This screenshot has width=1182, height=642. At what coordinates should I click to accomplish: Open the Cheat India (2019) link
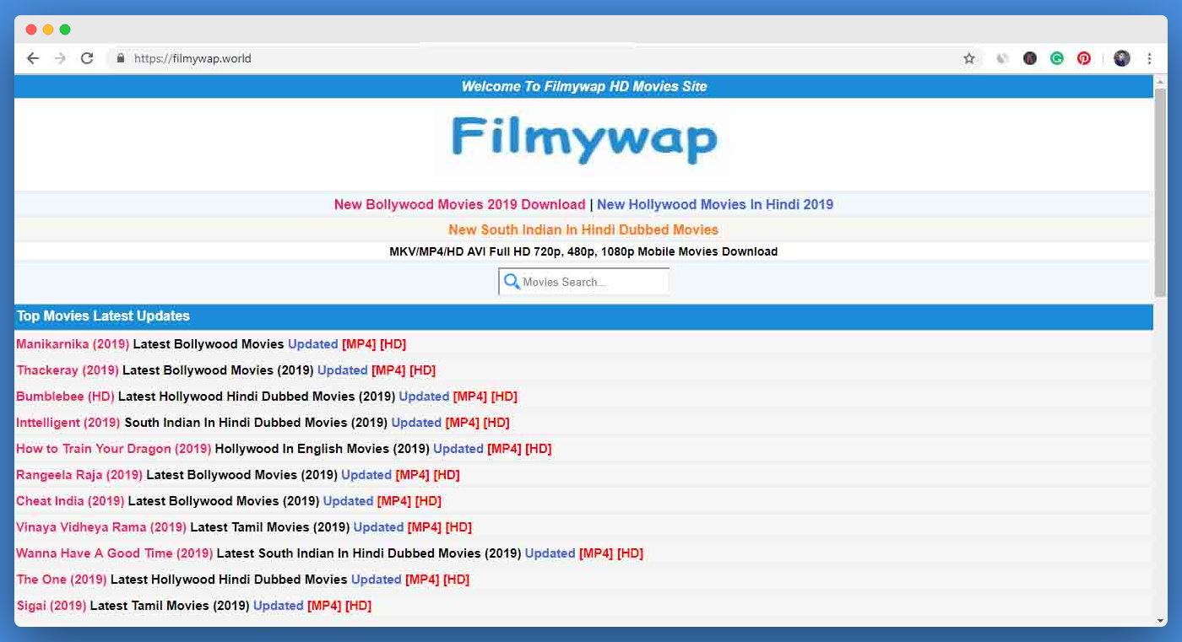click(70, 501)
